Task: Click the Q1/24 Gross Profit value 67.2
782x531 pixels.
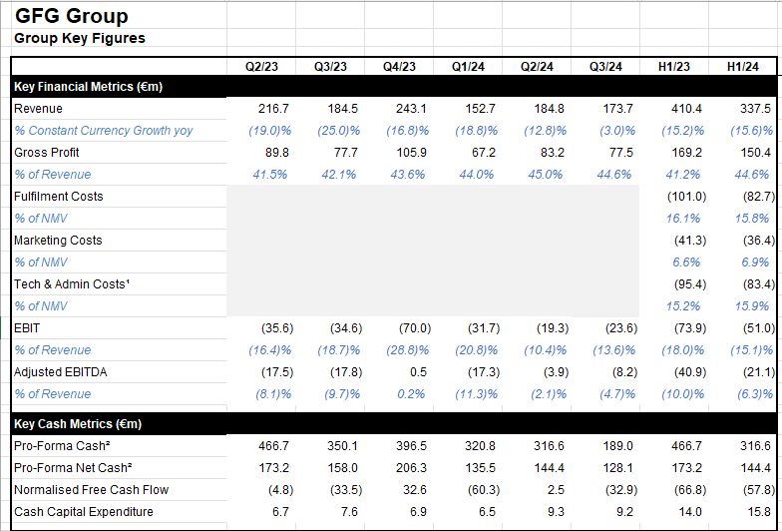Action: [481, 153]
